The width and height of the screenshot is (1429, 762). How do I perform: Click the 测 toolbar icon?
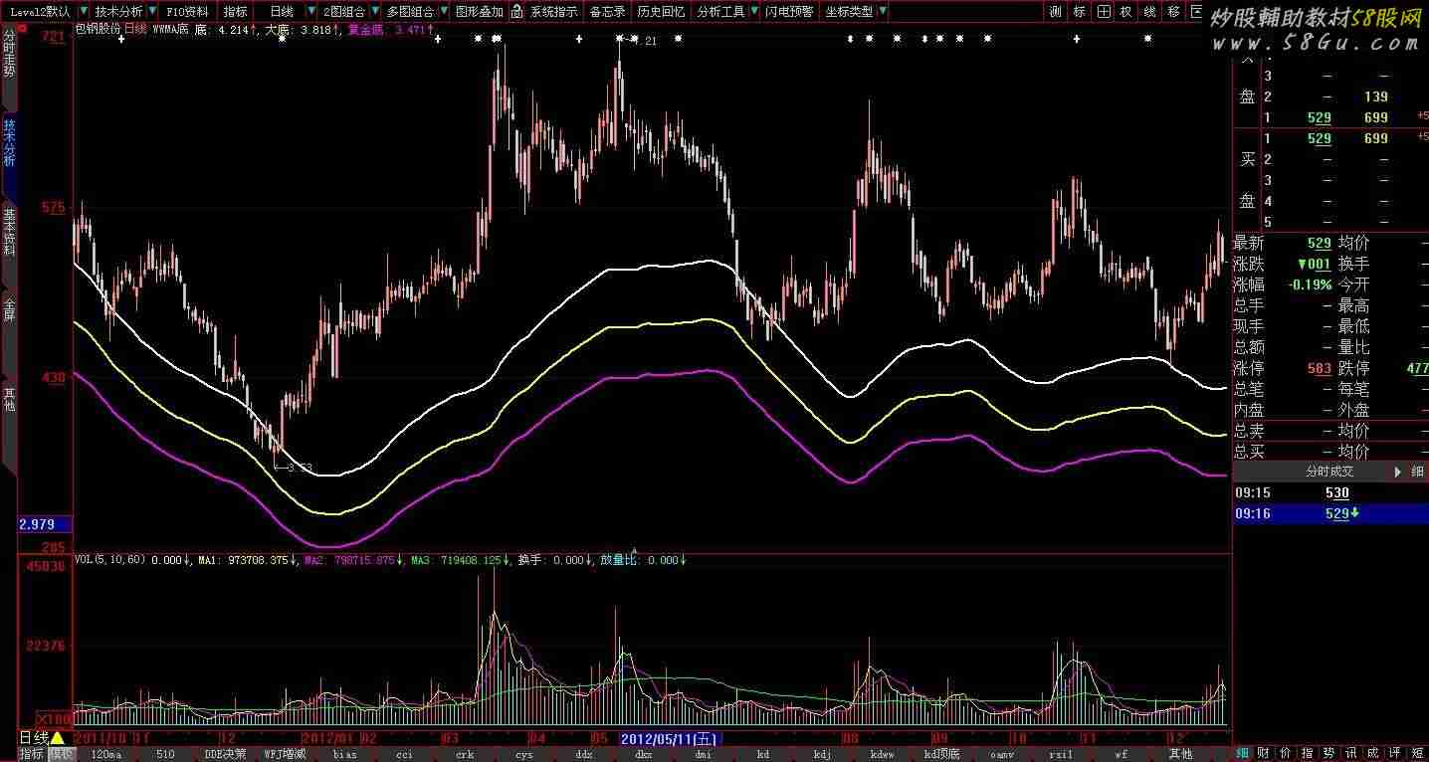[1055, 12]
